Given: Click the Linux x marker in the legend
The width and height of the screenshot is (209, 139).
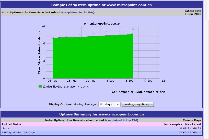Looking at the screenshot, I should tap(79, 87).
